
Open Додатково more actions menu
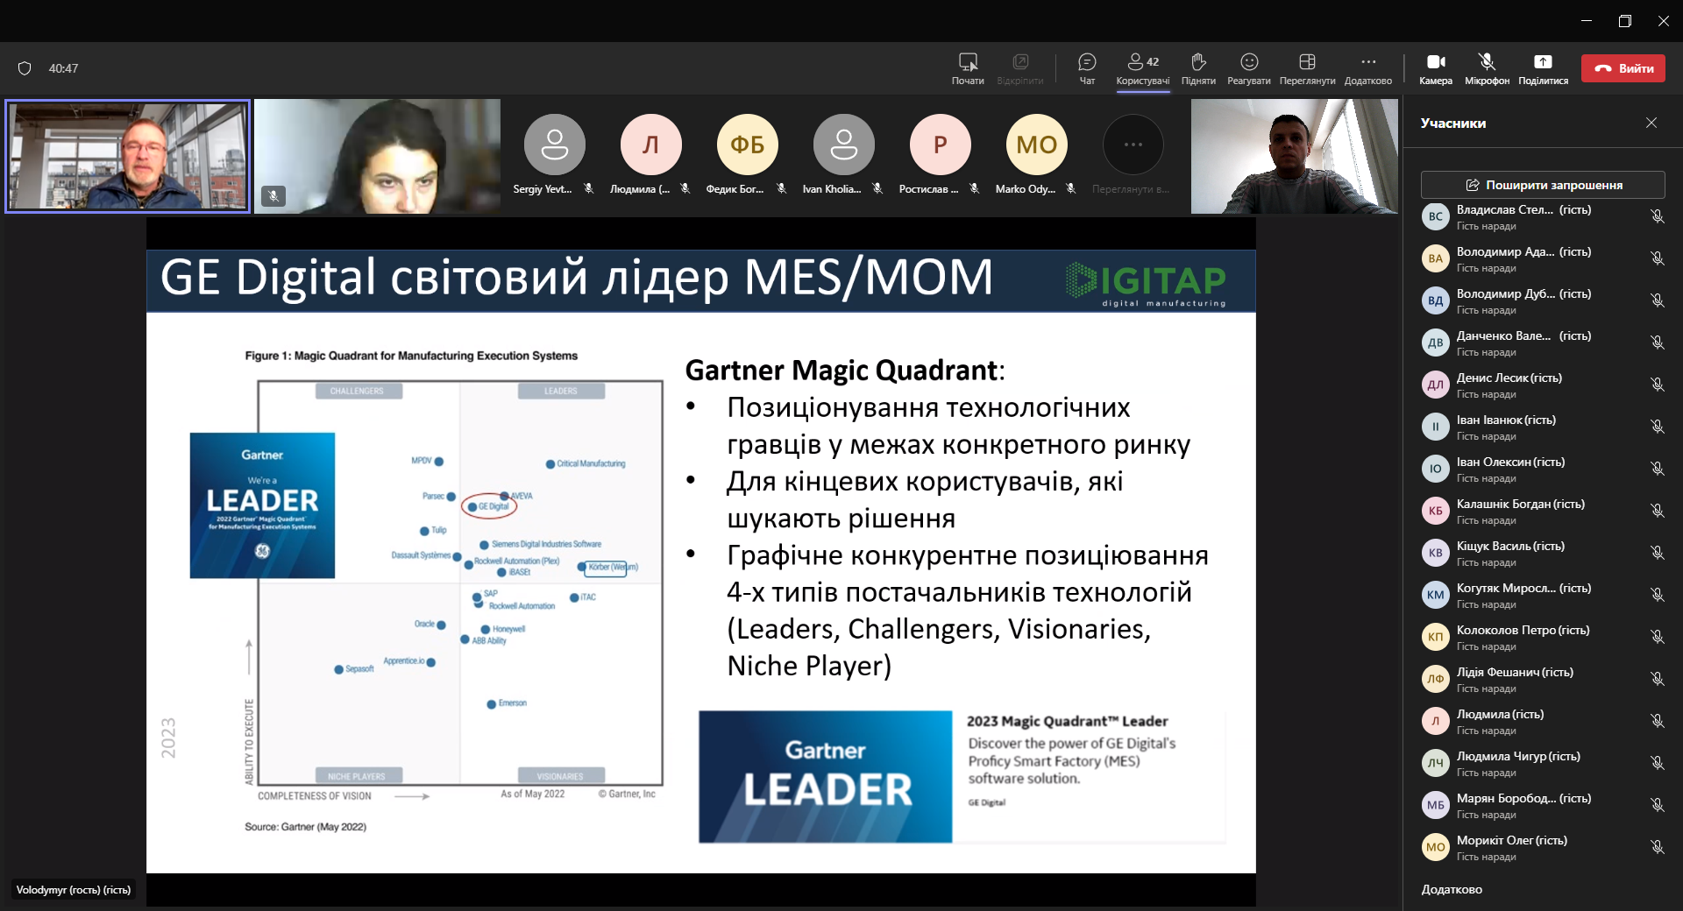coord(1367,68)
